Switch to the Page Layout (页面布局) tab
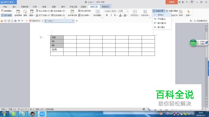209x117 pixels. click(24, 7)
